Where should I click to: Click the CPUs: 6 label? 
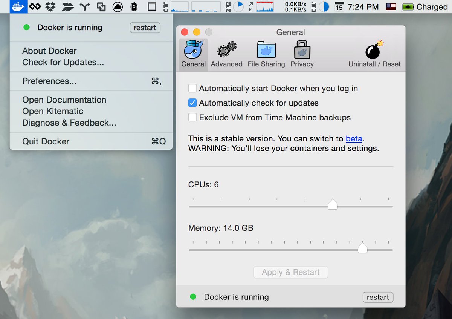(203, 184)
